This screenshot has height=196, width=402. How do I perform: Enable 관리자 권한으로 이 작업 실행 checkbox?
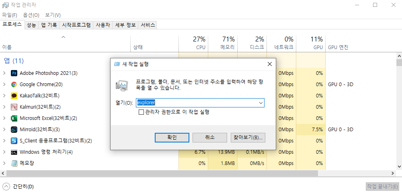tap(141, 112)
